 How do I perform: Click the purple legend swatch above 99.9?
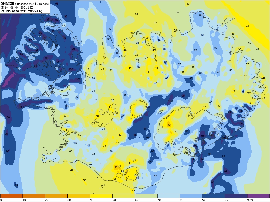point(258,196)
